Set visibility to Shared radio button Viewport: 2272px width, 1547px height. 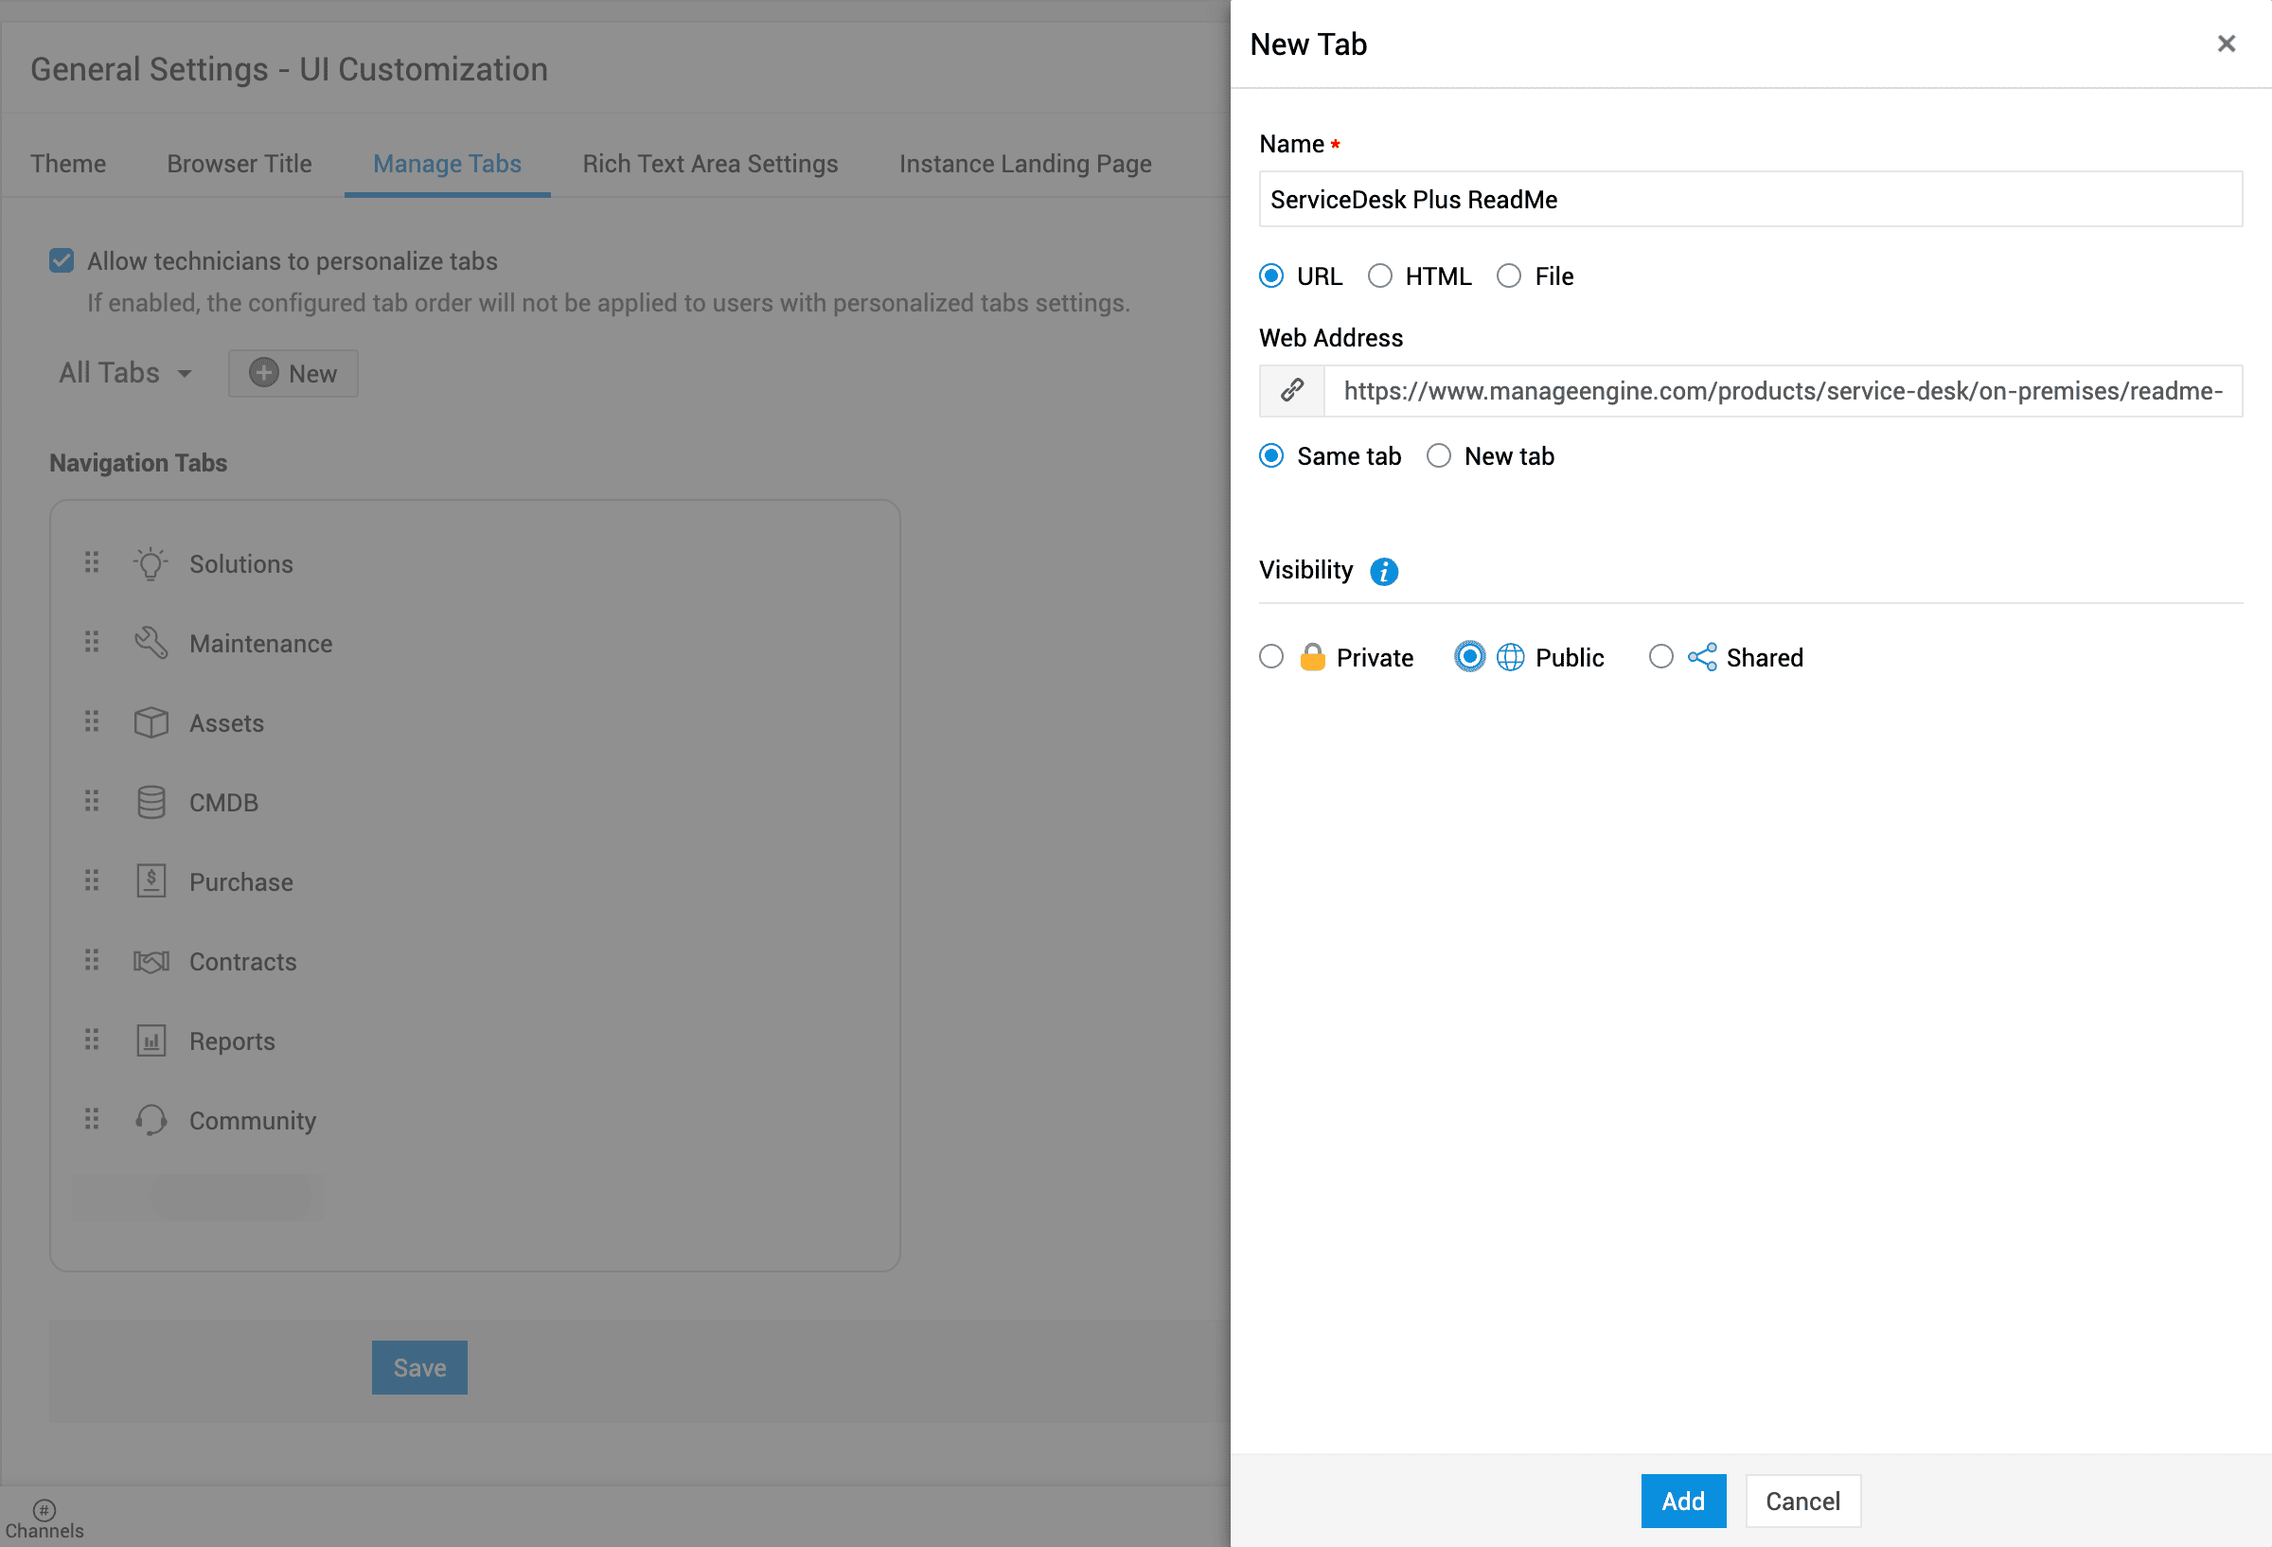1660,656
